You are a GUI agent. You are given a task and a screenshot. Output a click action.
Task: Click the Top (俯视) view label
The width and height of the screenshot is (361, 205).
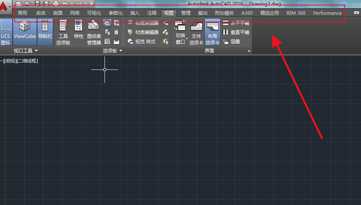click(11, 61)
